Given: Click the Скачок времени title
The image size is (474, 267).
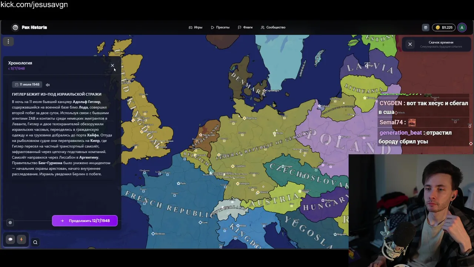Looking at the screenshot, I should tap(441, 42).
